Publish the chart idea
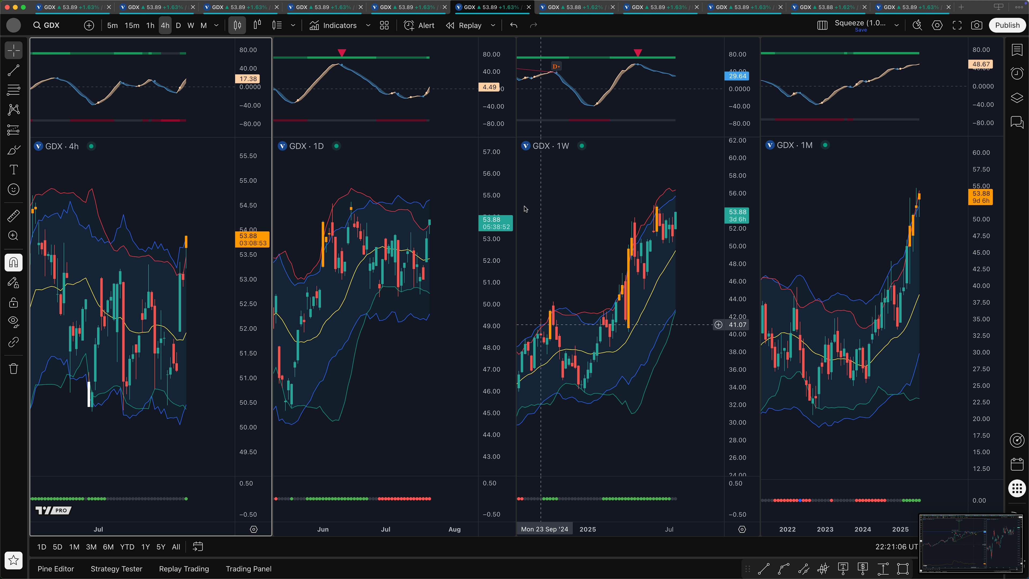Viewport: 1029px width, 579px height. (1007, 25)
